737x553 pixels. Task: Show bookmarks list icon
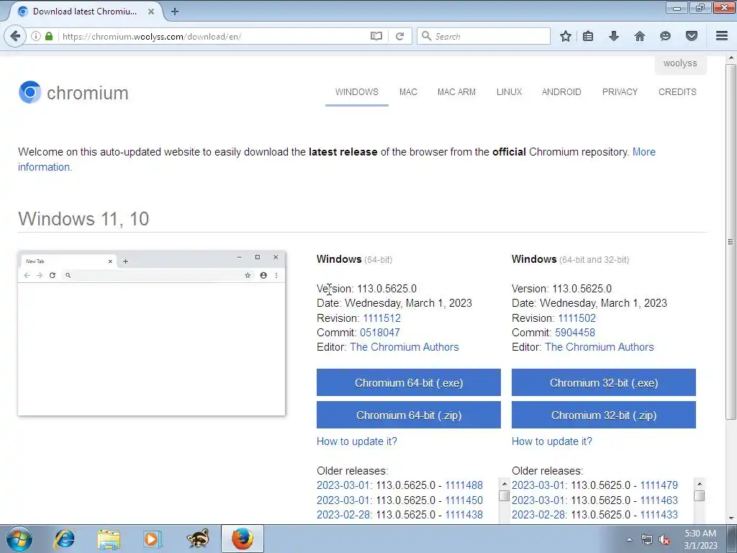(588, 36)
